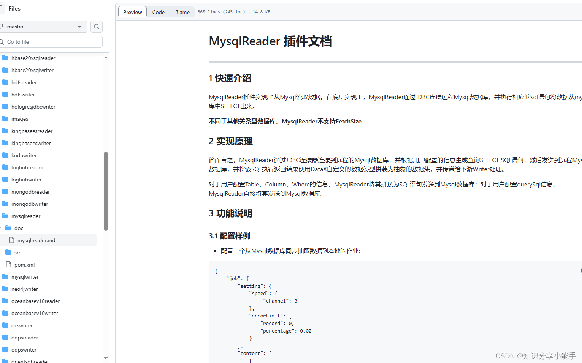Click the src folder icon

(x=8, y=253)
